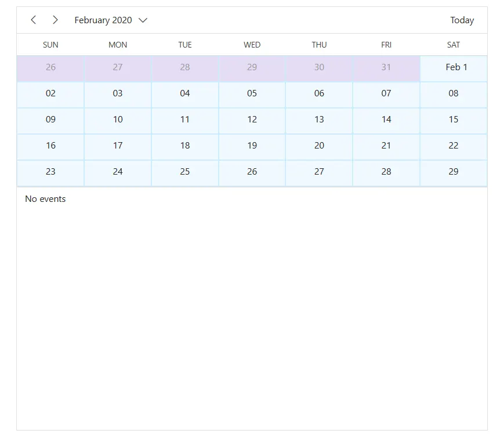Pick date 19

[x=252, y=147]
